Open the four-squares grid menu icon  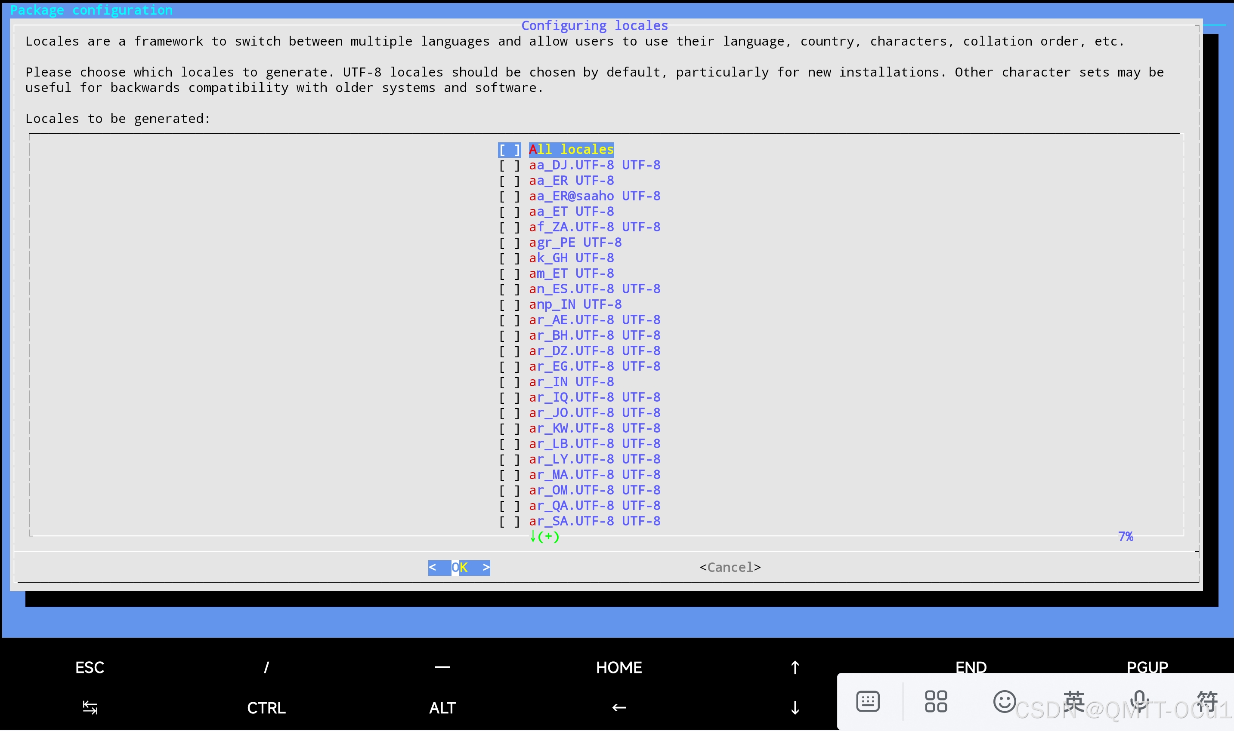click(935, 701)
